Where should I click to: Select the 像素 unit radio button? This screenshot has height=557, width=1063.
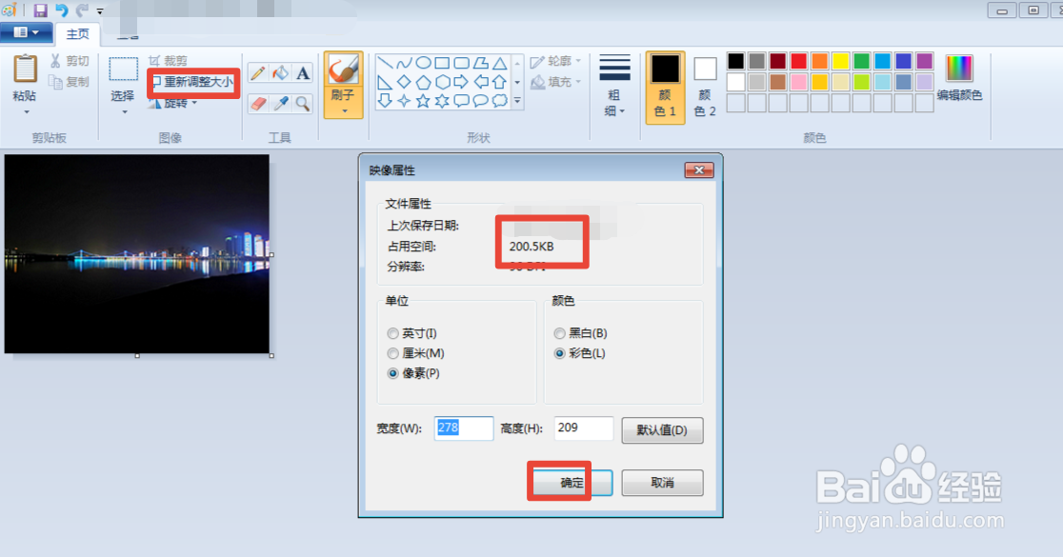point(392,373)
